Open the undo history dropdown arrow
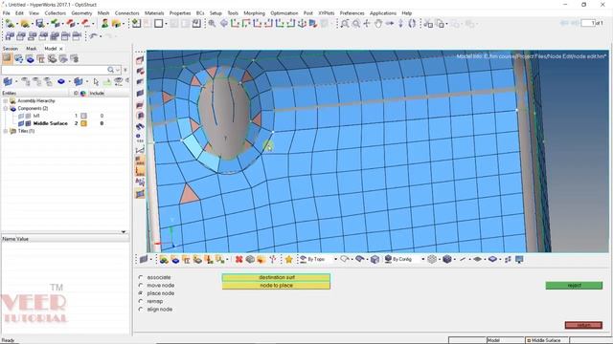Screen dimensions: 613x344 [100, 36]
